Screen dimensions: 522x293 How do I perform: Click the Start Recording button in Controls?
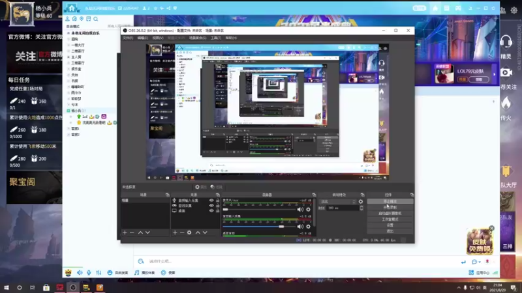point(390,207)
